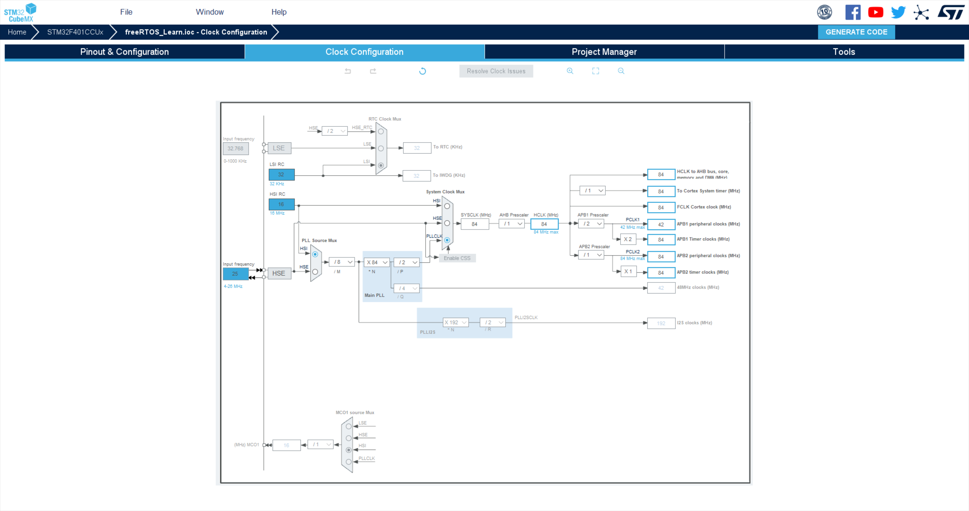This screenshot has height=511, width=969.
Task: Click the Enable CSS button
Action: click(x=457, y=258)
